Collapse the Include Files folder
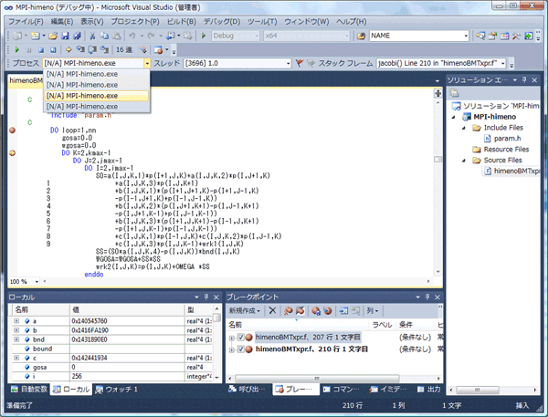The image size is (548, 417). click(464, 128)
